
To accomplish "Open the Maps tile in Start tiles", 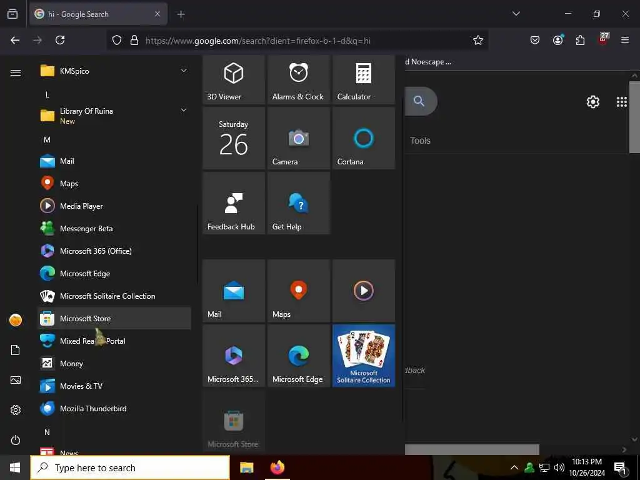I will (x=298, y=291).
